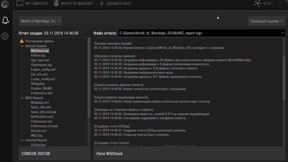Expand report file path combo box arrow

pyautogui.click(x=283, y=33)
